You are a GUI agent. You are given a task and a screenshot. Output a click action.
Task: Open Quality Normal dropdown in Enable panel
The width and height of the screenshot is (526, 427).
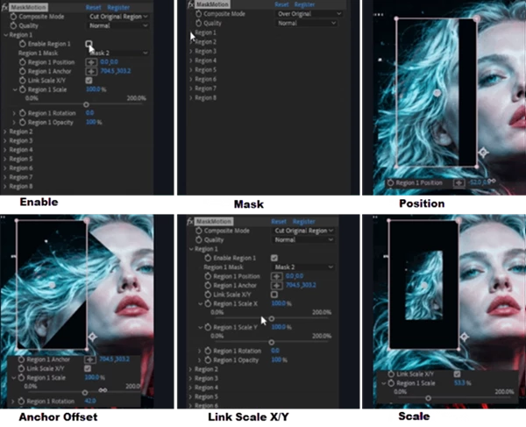118,25
